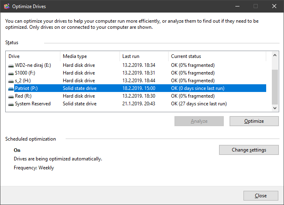Click the drive list scroll up arrow
Image resolution: width=284 pixels, height=205 pixels.
tap(275, 55)
